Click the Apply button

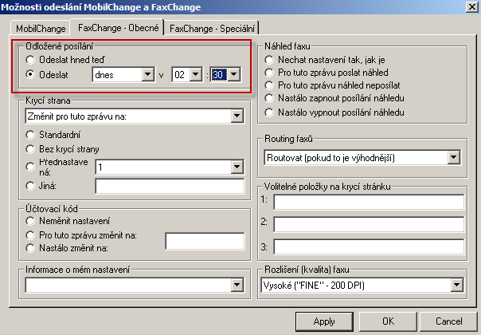pos(324,321)
